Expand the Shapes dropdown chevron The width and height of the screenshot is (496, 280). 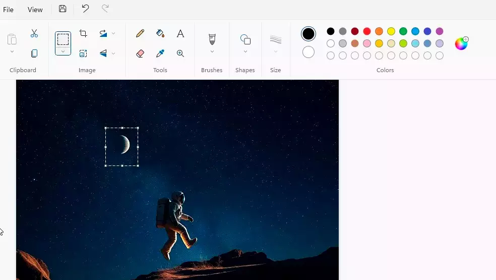[x=245, y=51]
